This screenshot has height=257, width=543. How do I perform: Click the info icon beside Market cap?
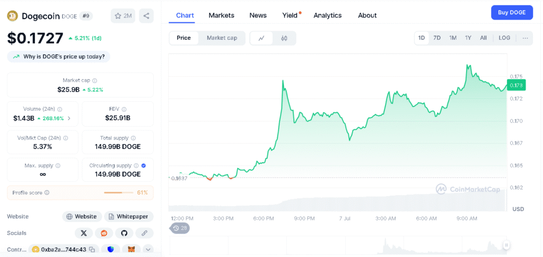[x=95, y=80]
